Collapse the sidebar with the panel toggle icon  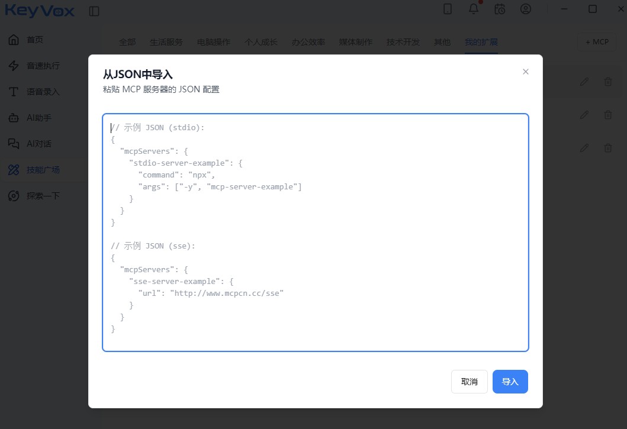coord(94,11)
